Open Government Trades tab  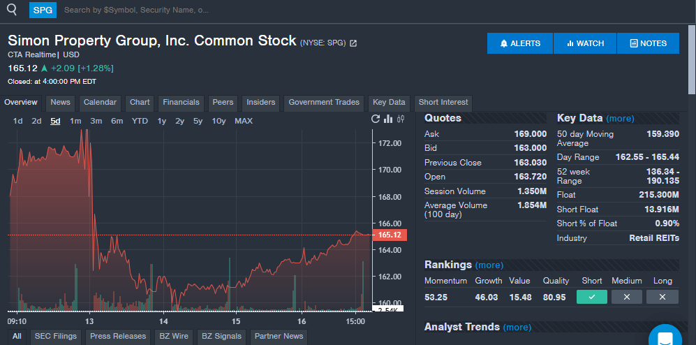click(x=324, y=103)
